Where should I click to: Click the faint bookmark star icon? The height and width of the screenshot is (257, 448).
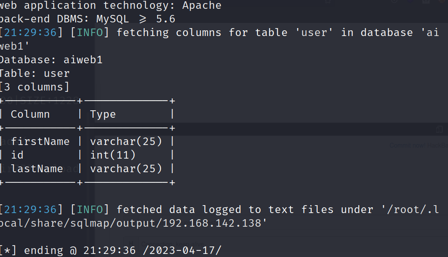pos(328,1)
